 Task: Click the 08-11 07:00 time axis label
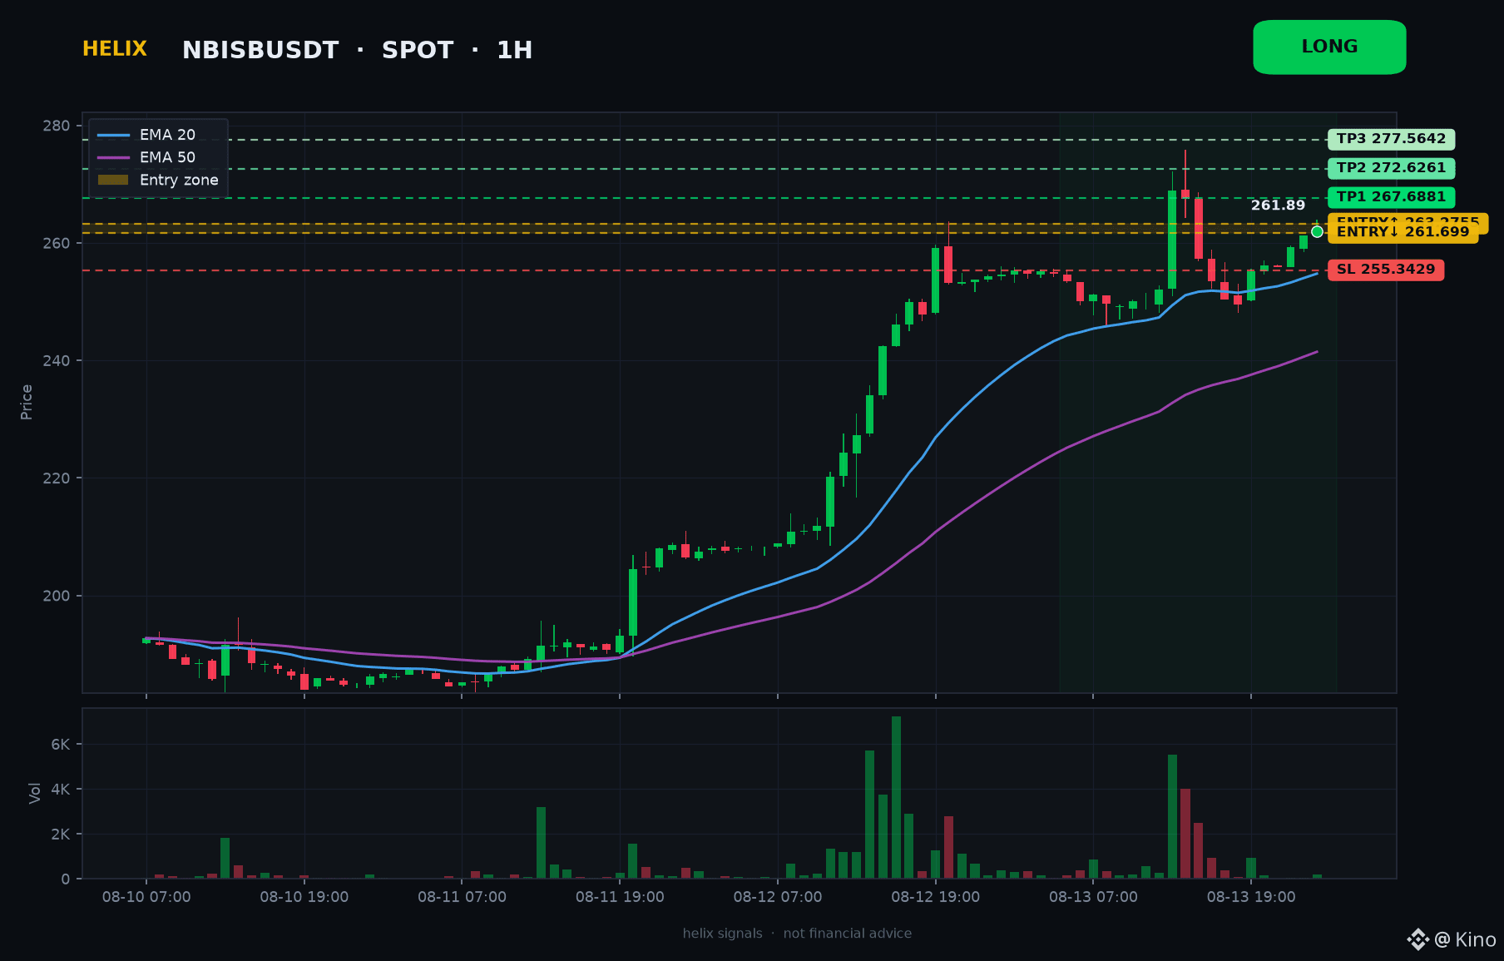[x=462, y=897]
